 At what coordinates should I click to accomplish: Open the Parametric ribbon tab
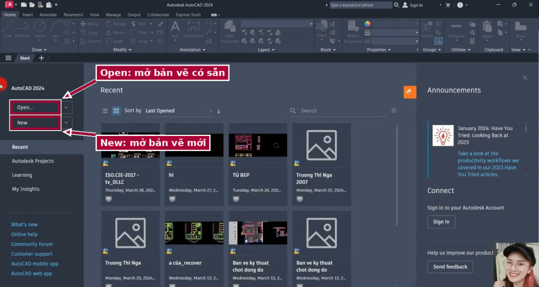point(73,15)
